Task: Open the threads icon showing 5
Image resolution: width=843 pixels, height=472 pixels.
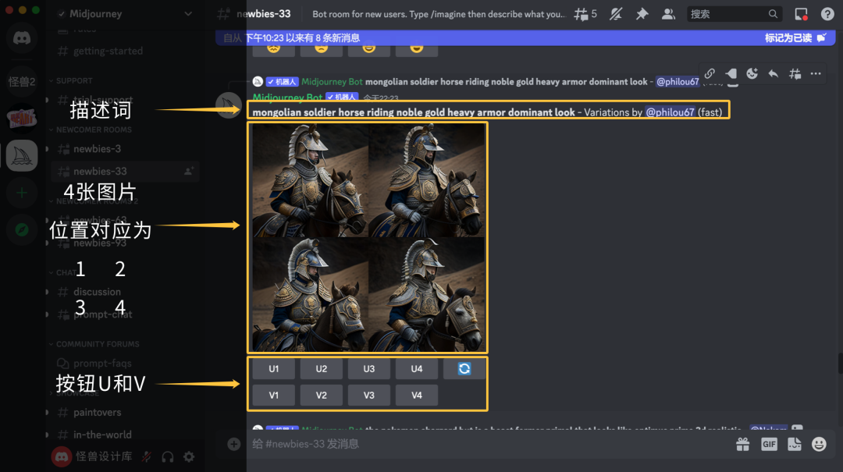Action: pyautogui.click(x=585, y=14)
